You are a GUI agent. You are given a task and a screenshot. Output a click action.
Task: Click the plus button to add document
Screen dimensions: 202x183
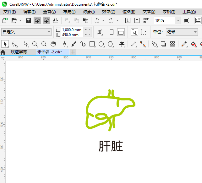tap(73, 52)
